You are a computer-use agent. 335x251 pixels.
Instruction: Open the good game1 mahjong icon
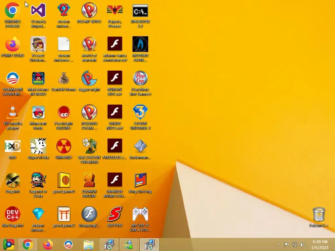[64, 183]
